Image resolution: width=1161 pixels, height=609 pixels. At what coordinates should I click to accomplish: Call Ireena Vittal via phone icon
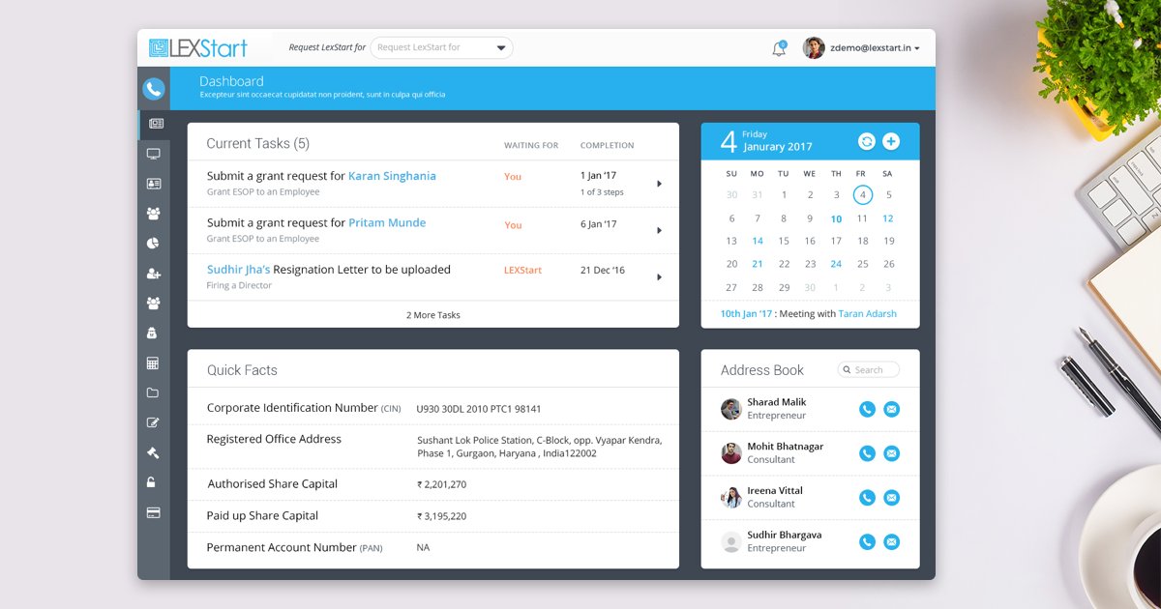(867, 498)
